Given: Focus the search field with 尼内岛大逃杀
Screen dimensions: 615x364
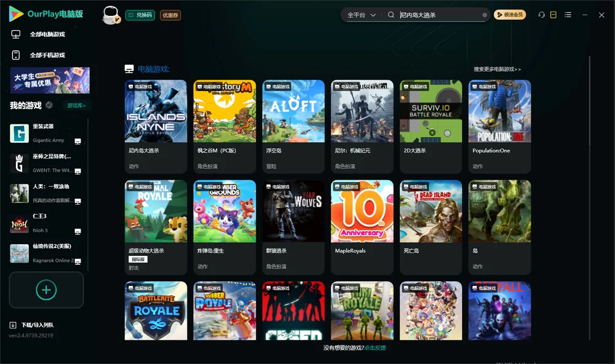Looking at the screenshot, I should 439,15.
